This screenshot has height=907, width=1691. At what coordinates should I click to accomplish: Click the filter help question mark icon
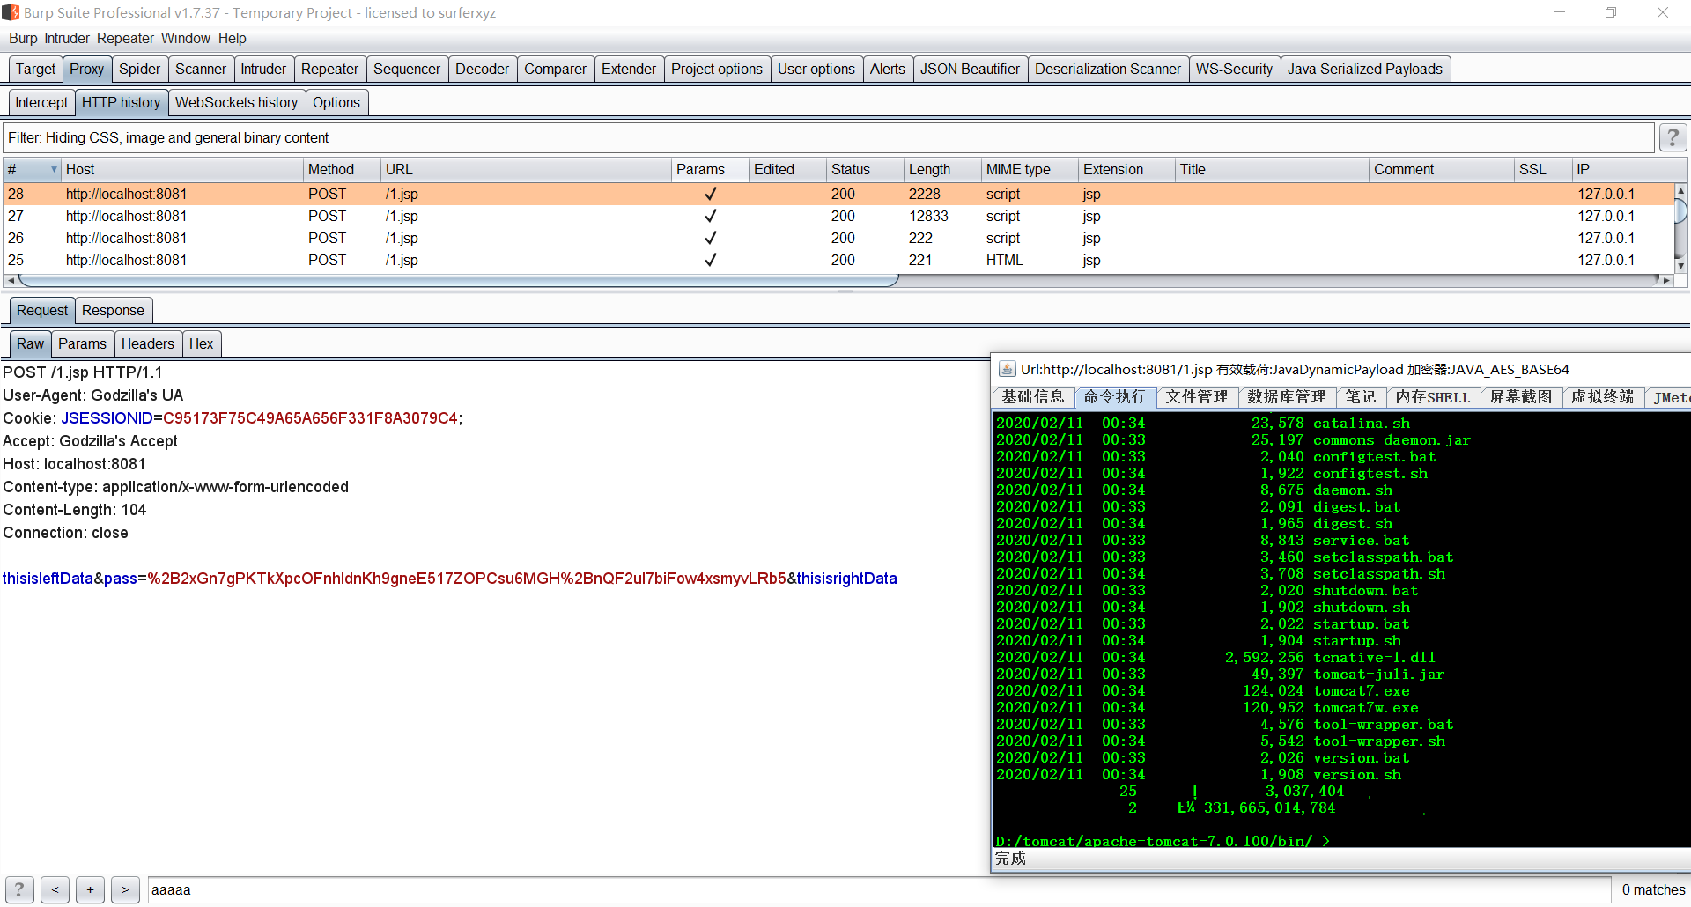(1673, 137)
